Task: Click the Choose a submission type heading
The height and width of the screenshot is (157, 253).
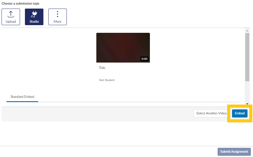Action: coord(21,4)
